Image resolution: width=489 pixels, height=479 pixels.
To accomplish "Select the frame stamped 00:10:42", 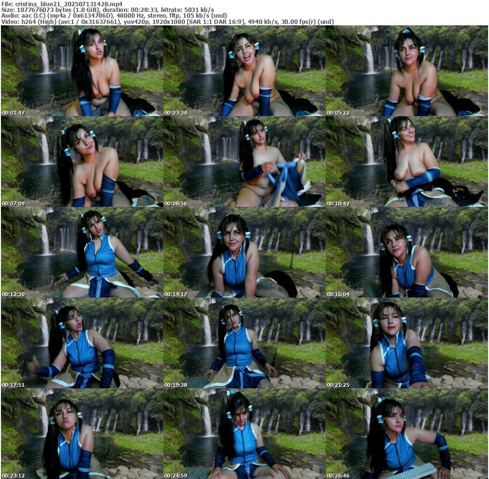I will coord(407,161).
